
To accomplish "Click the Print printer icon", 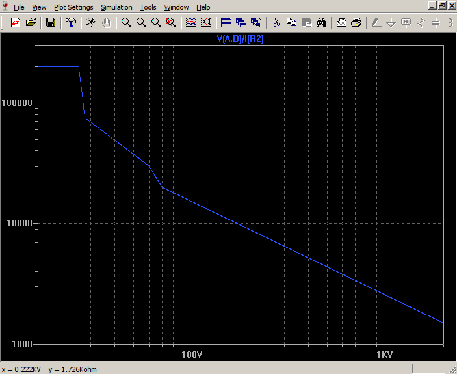I will pos(356,23).
